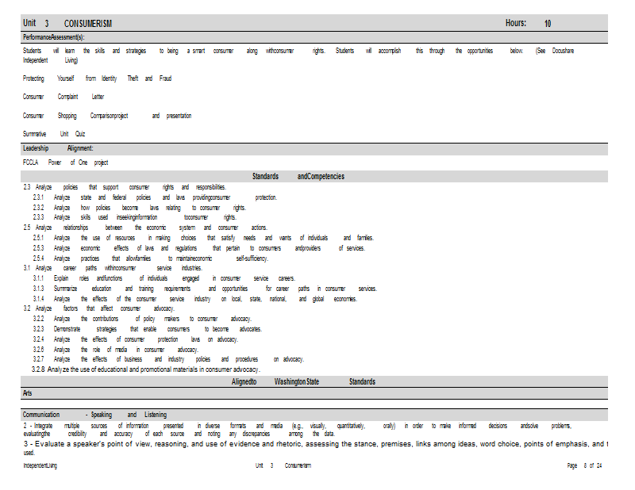Screen dimensions: 635x490
Task: Click standard 3.2.6 on role of media
Action: click(x=116, y=350)
